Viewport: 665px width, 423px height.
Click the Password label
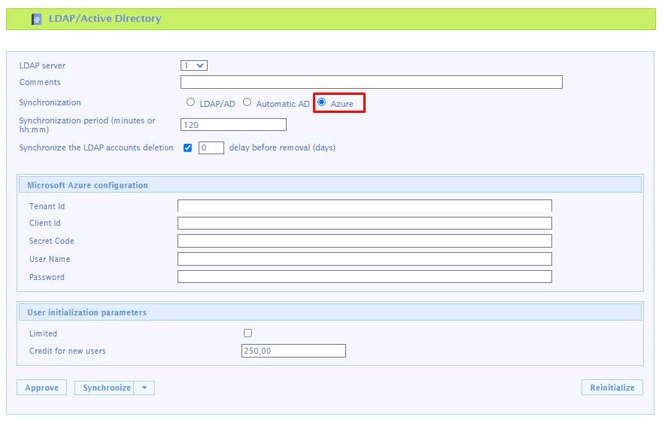pyautogui.click(x=47, y=277)
